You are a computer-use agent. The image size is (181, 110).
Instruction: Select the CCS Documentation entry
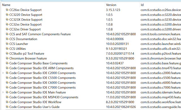23,39
